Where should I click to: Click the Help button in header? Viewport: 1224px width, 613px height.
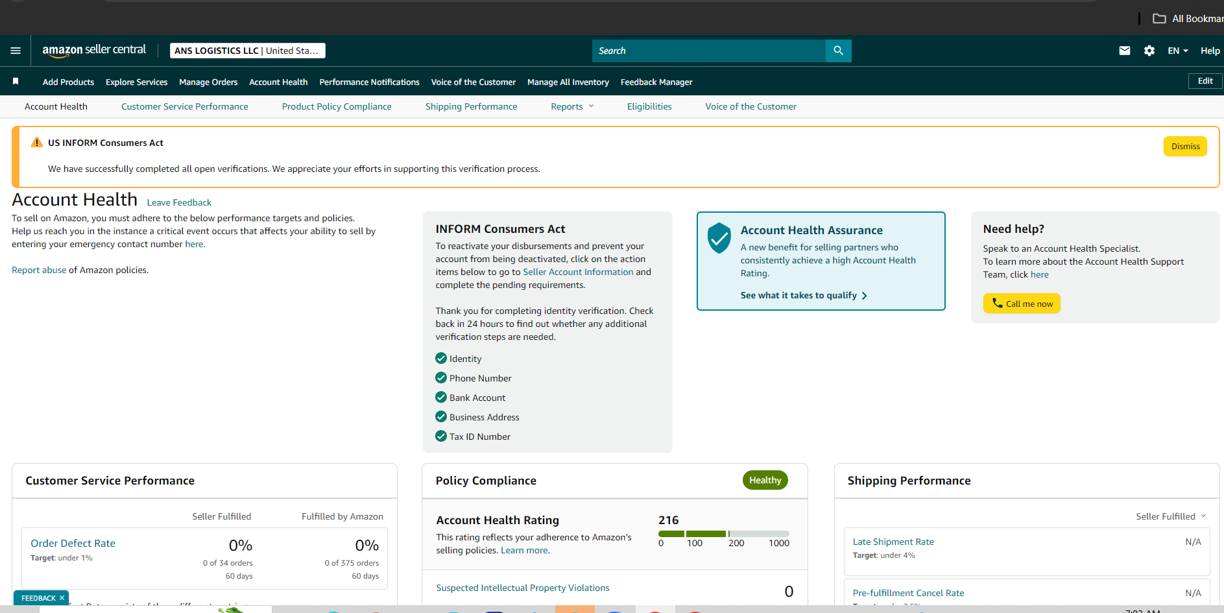[x=1210, y=51]
